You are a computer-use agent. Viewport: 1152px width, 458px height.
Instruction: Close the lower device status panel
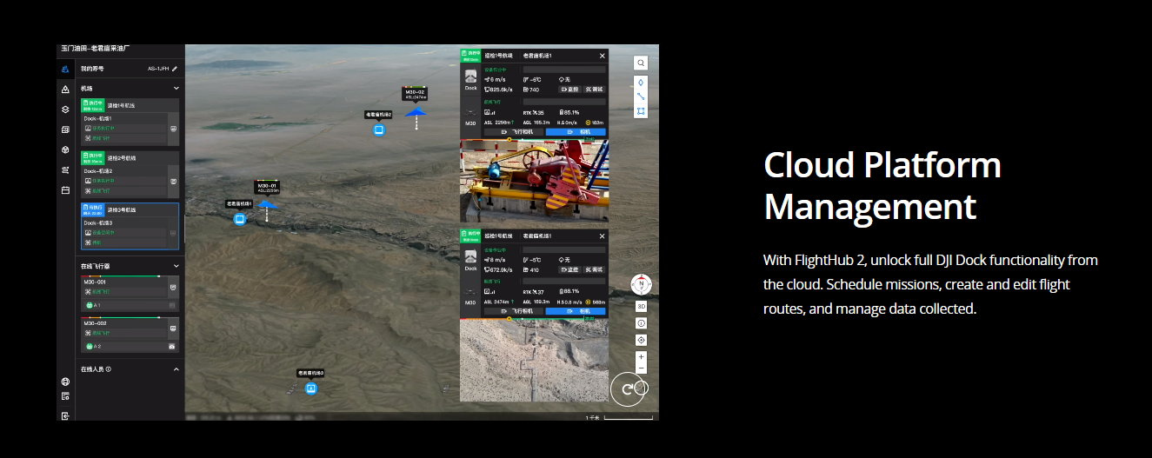602,236
